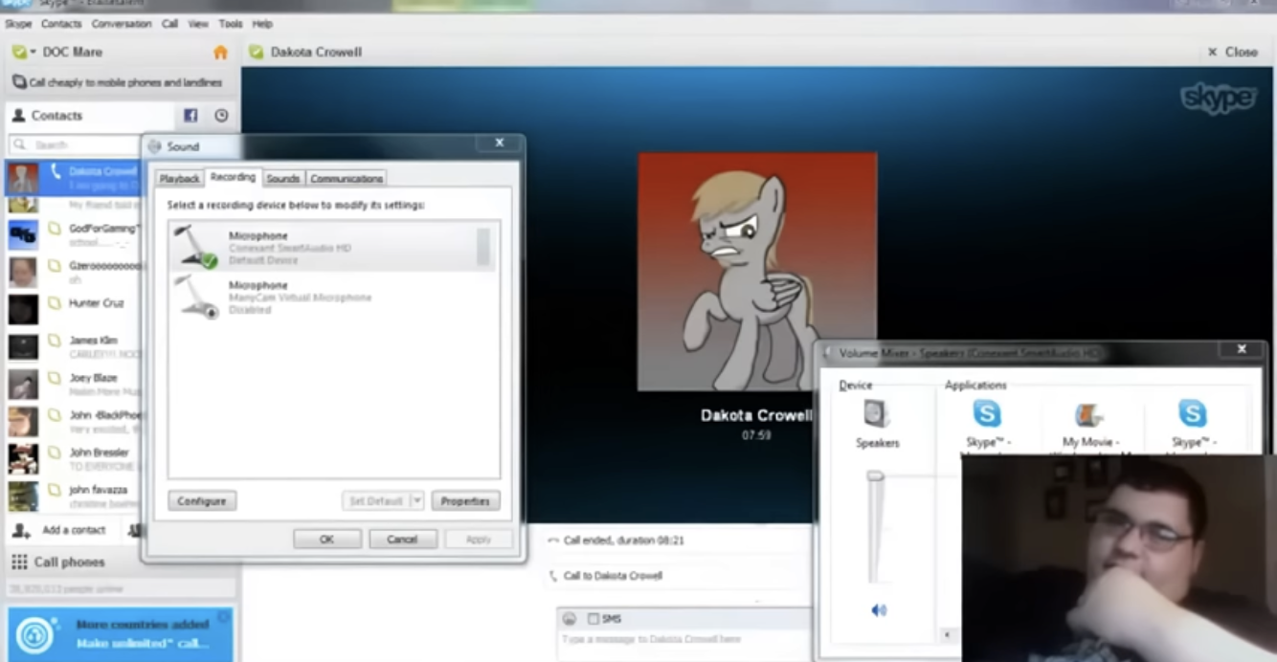Viewport: 1277px width, 662px height.
Task: Click the Configure button
Action: (202, 501)
